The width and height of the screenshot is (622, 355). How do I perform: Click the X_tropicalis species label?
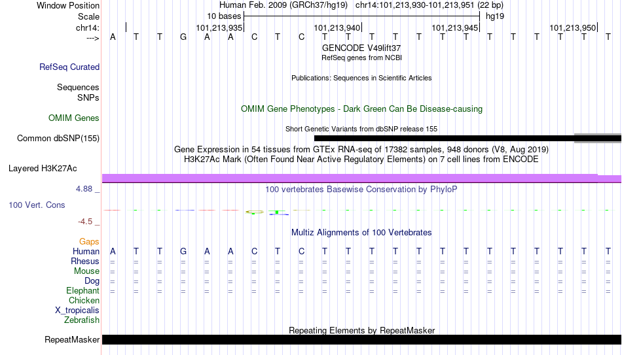click(x=77, y=311)
